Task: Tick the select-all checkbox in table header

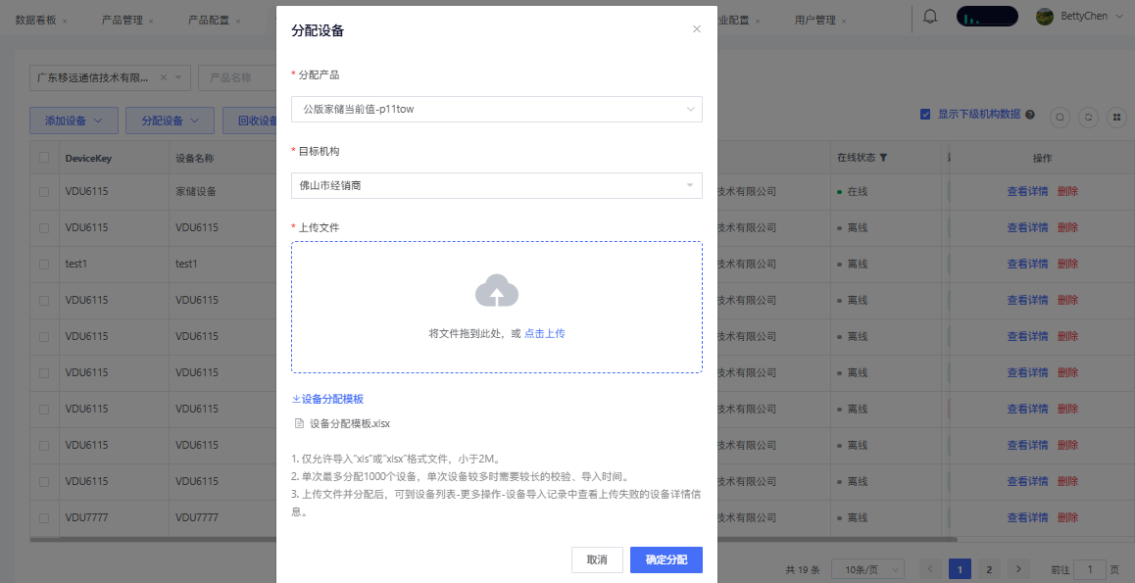Action: click(44, 158)
